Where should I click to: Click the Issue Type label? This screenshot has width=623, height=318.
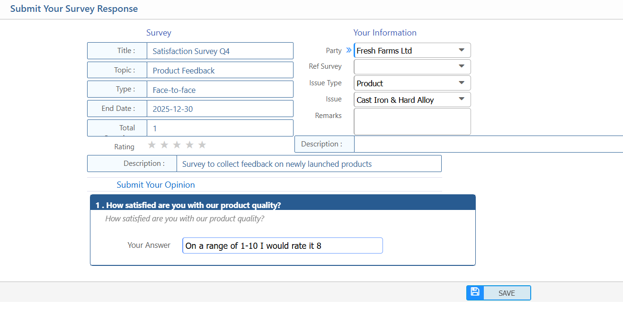click(x=325, y=83)
